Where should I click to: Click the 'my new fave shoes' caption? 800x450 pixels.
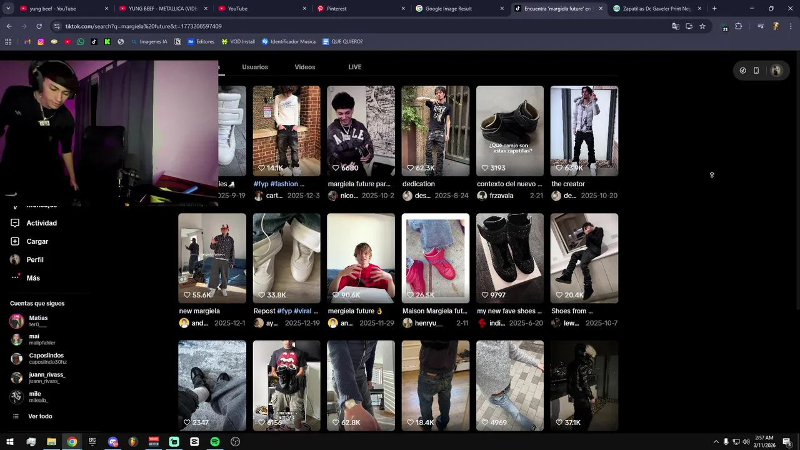coord(509,311)
